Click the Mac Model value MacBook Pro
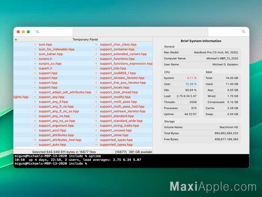 coord(216,52)
